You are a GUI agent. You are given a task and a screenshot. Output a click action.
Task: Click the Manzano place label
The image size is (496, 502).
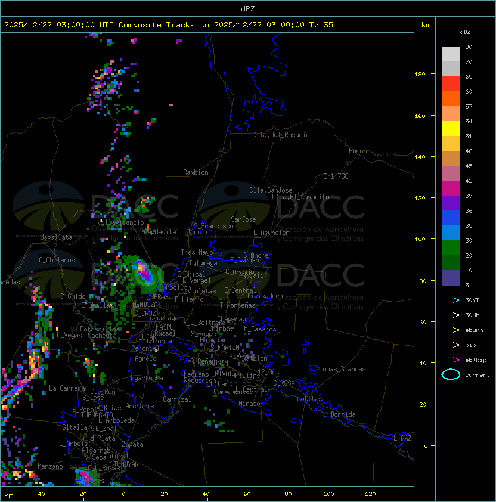[50, 466]
